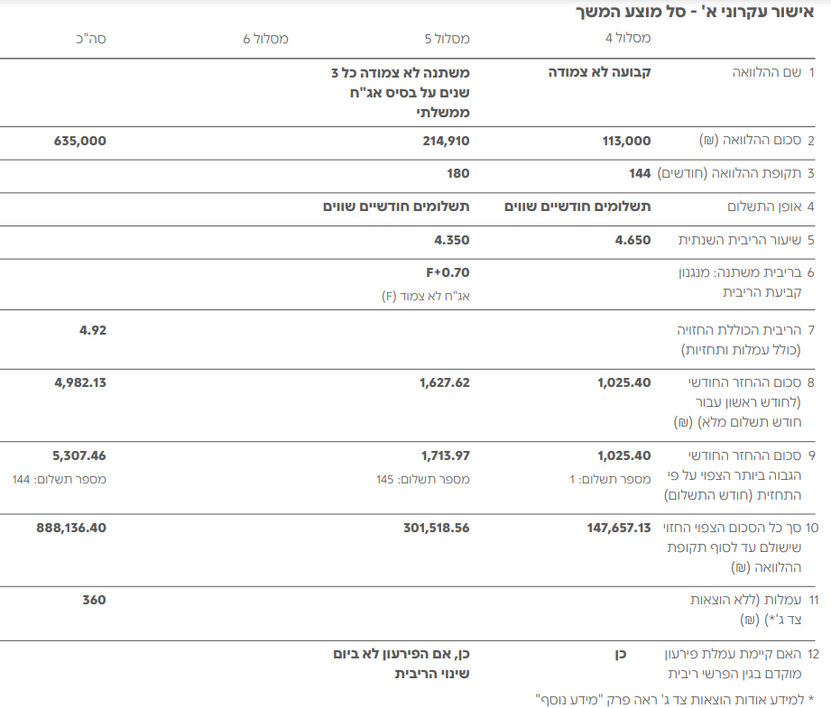Select the "F+0.70" variable interest value
Image resolution: width=831 pixels, height=708 pixels.
pyautogui.click(x=448, y=272)
